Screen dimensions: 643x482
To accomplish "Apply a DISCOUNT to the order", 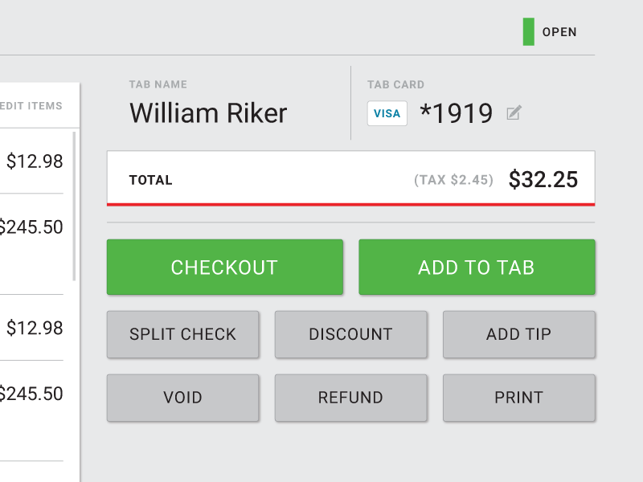I will pyautogui.click(x=351, y=334).
